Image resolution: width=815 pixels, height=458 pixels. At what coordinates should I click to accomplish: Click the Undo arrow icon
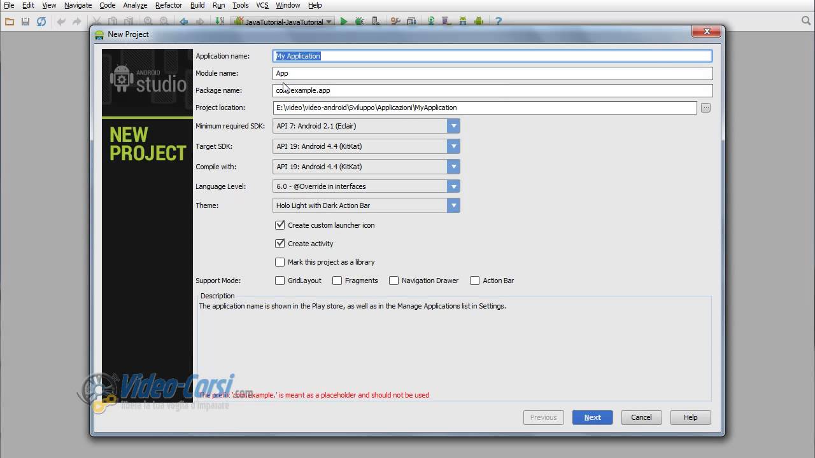tap(61, 21)
